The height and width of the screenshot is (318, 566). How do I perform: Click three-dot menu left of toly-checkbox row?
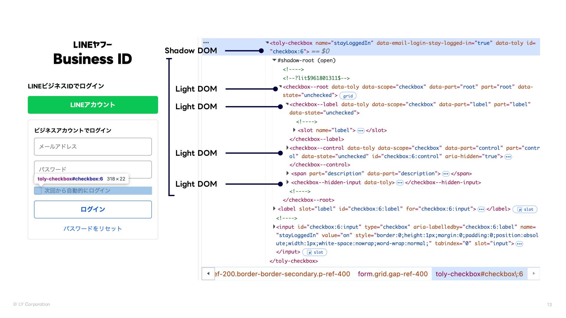pos(206,43)
